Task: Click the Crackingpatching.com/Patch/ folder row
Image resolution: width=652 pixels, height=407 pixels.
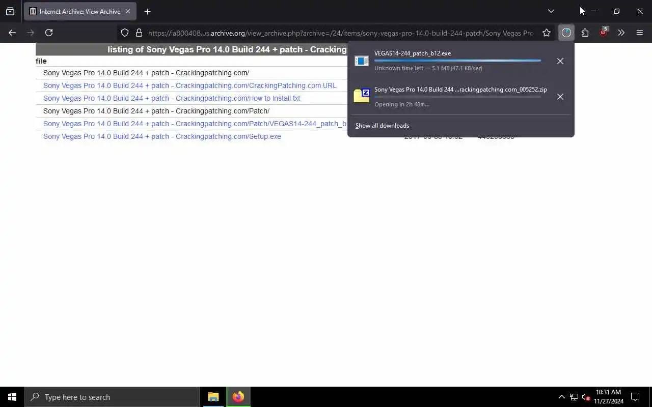Action: click(156, 111)
